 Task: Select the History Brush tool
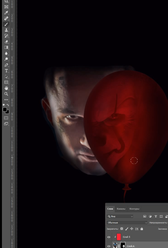point(6,36)
